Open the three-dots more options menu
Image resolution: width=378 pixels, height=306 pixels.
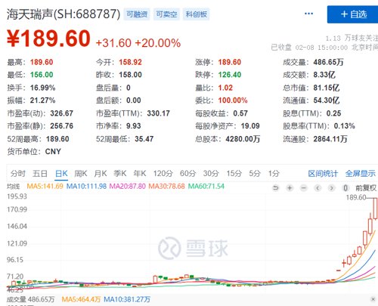308,14
